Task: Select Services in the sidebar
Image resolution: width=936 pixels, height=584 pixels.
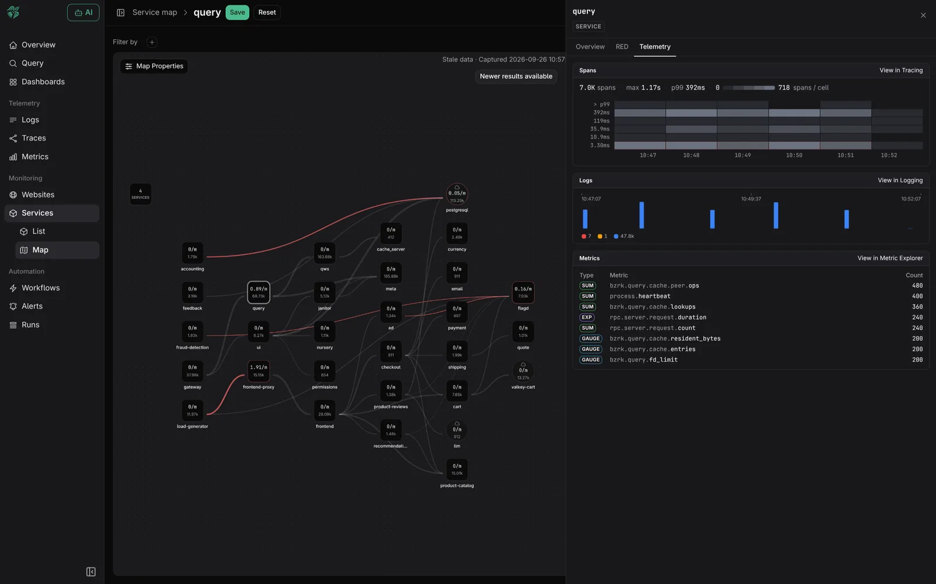Action: [51, 213]
